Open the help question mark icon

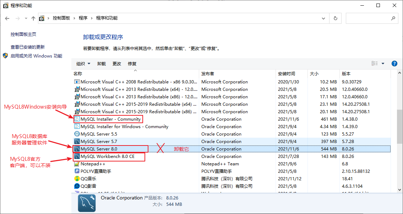[x=394, y=64]
